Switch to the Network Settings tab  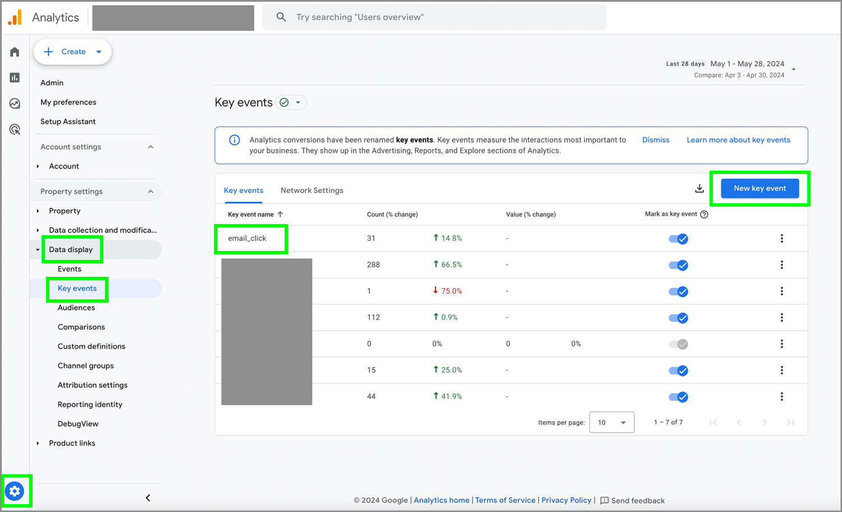[x=312, y=190]
